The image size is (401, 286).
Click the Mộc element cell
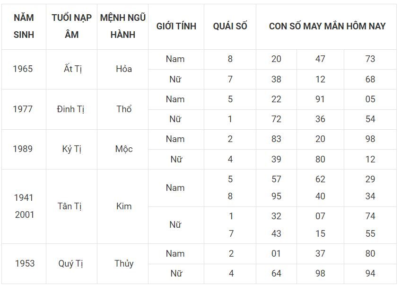(124, 149)
